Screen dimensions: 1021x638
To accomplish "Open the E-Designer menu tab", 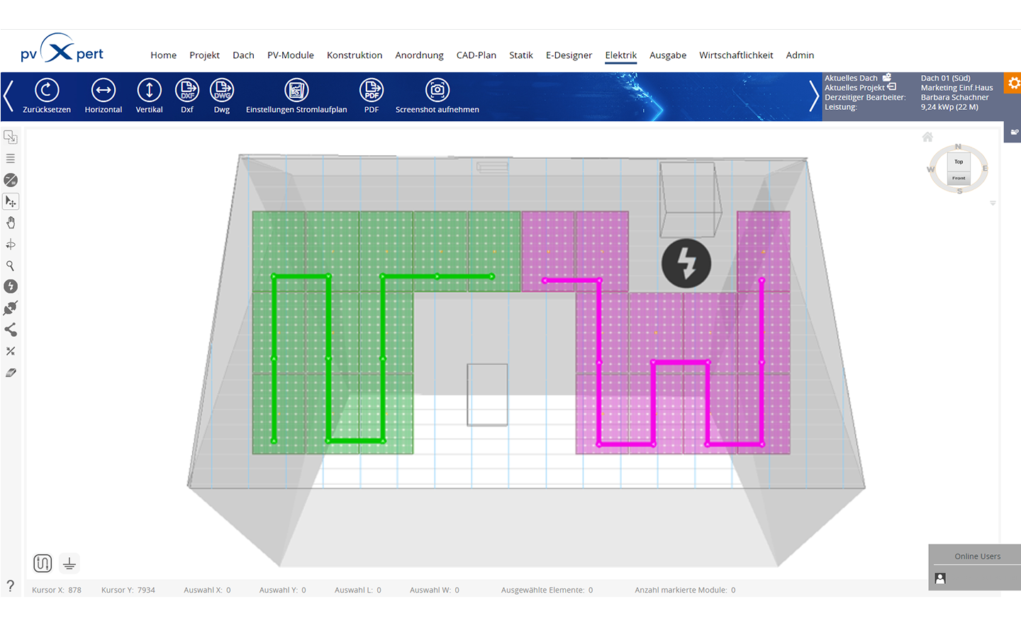I will click(x=569, y=55).
